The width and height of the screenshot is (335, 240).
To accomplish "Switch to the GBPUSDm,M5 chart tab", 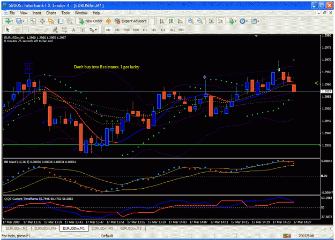I will pyautogui.click(x=131, y=228).
